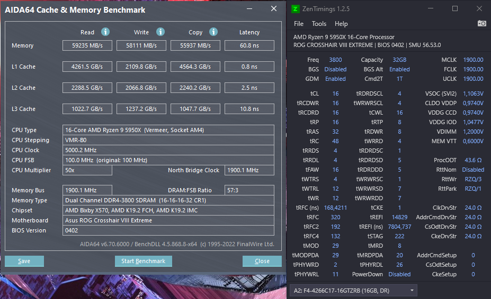Click the UCLK 1900.00 value

(x=473, y=79)
